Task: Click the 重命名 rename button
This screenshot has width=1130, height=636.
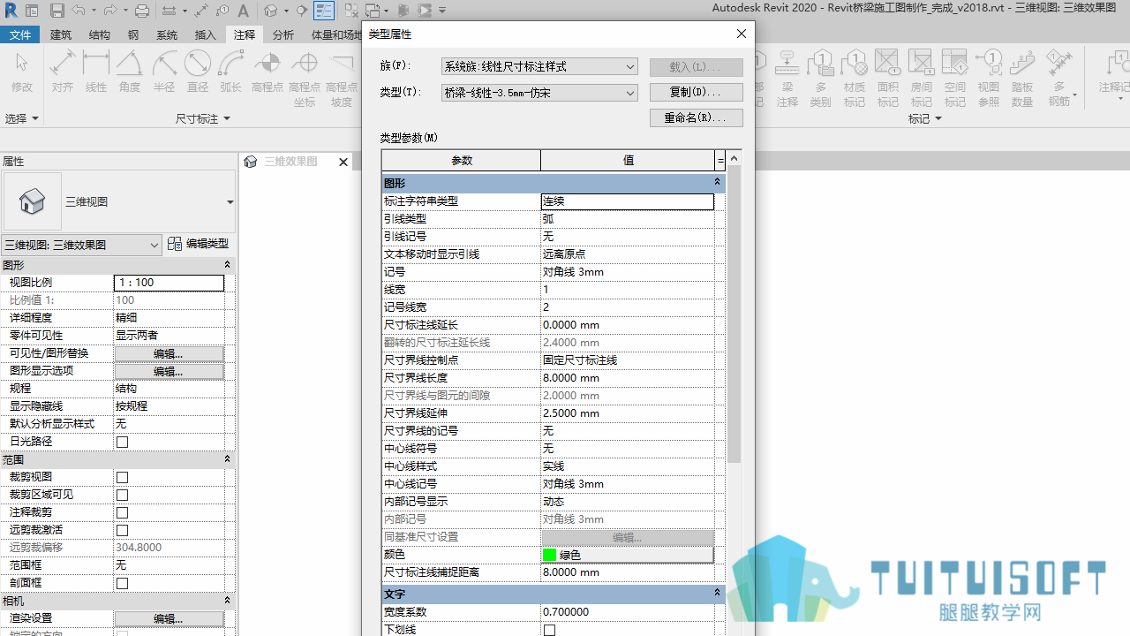Action: tap(696, 117)
